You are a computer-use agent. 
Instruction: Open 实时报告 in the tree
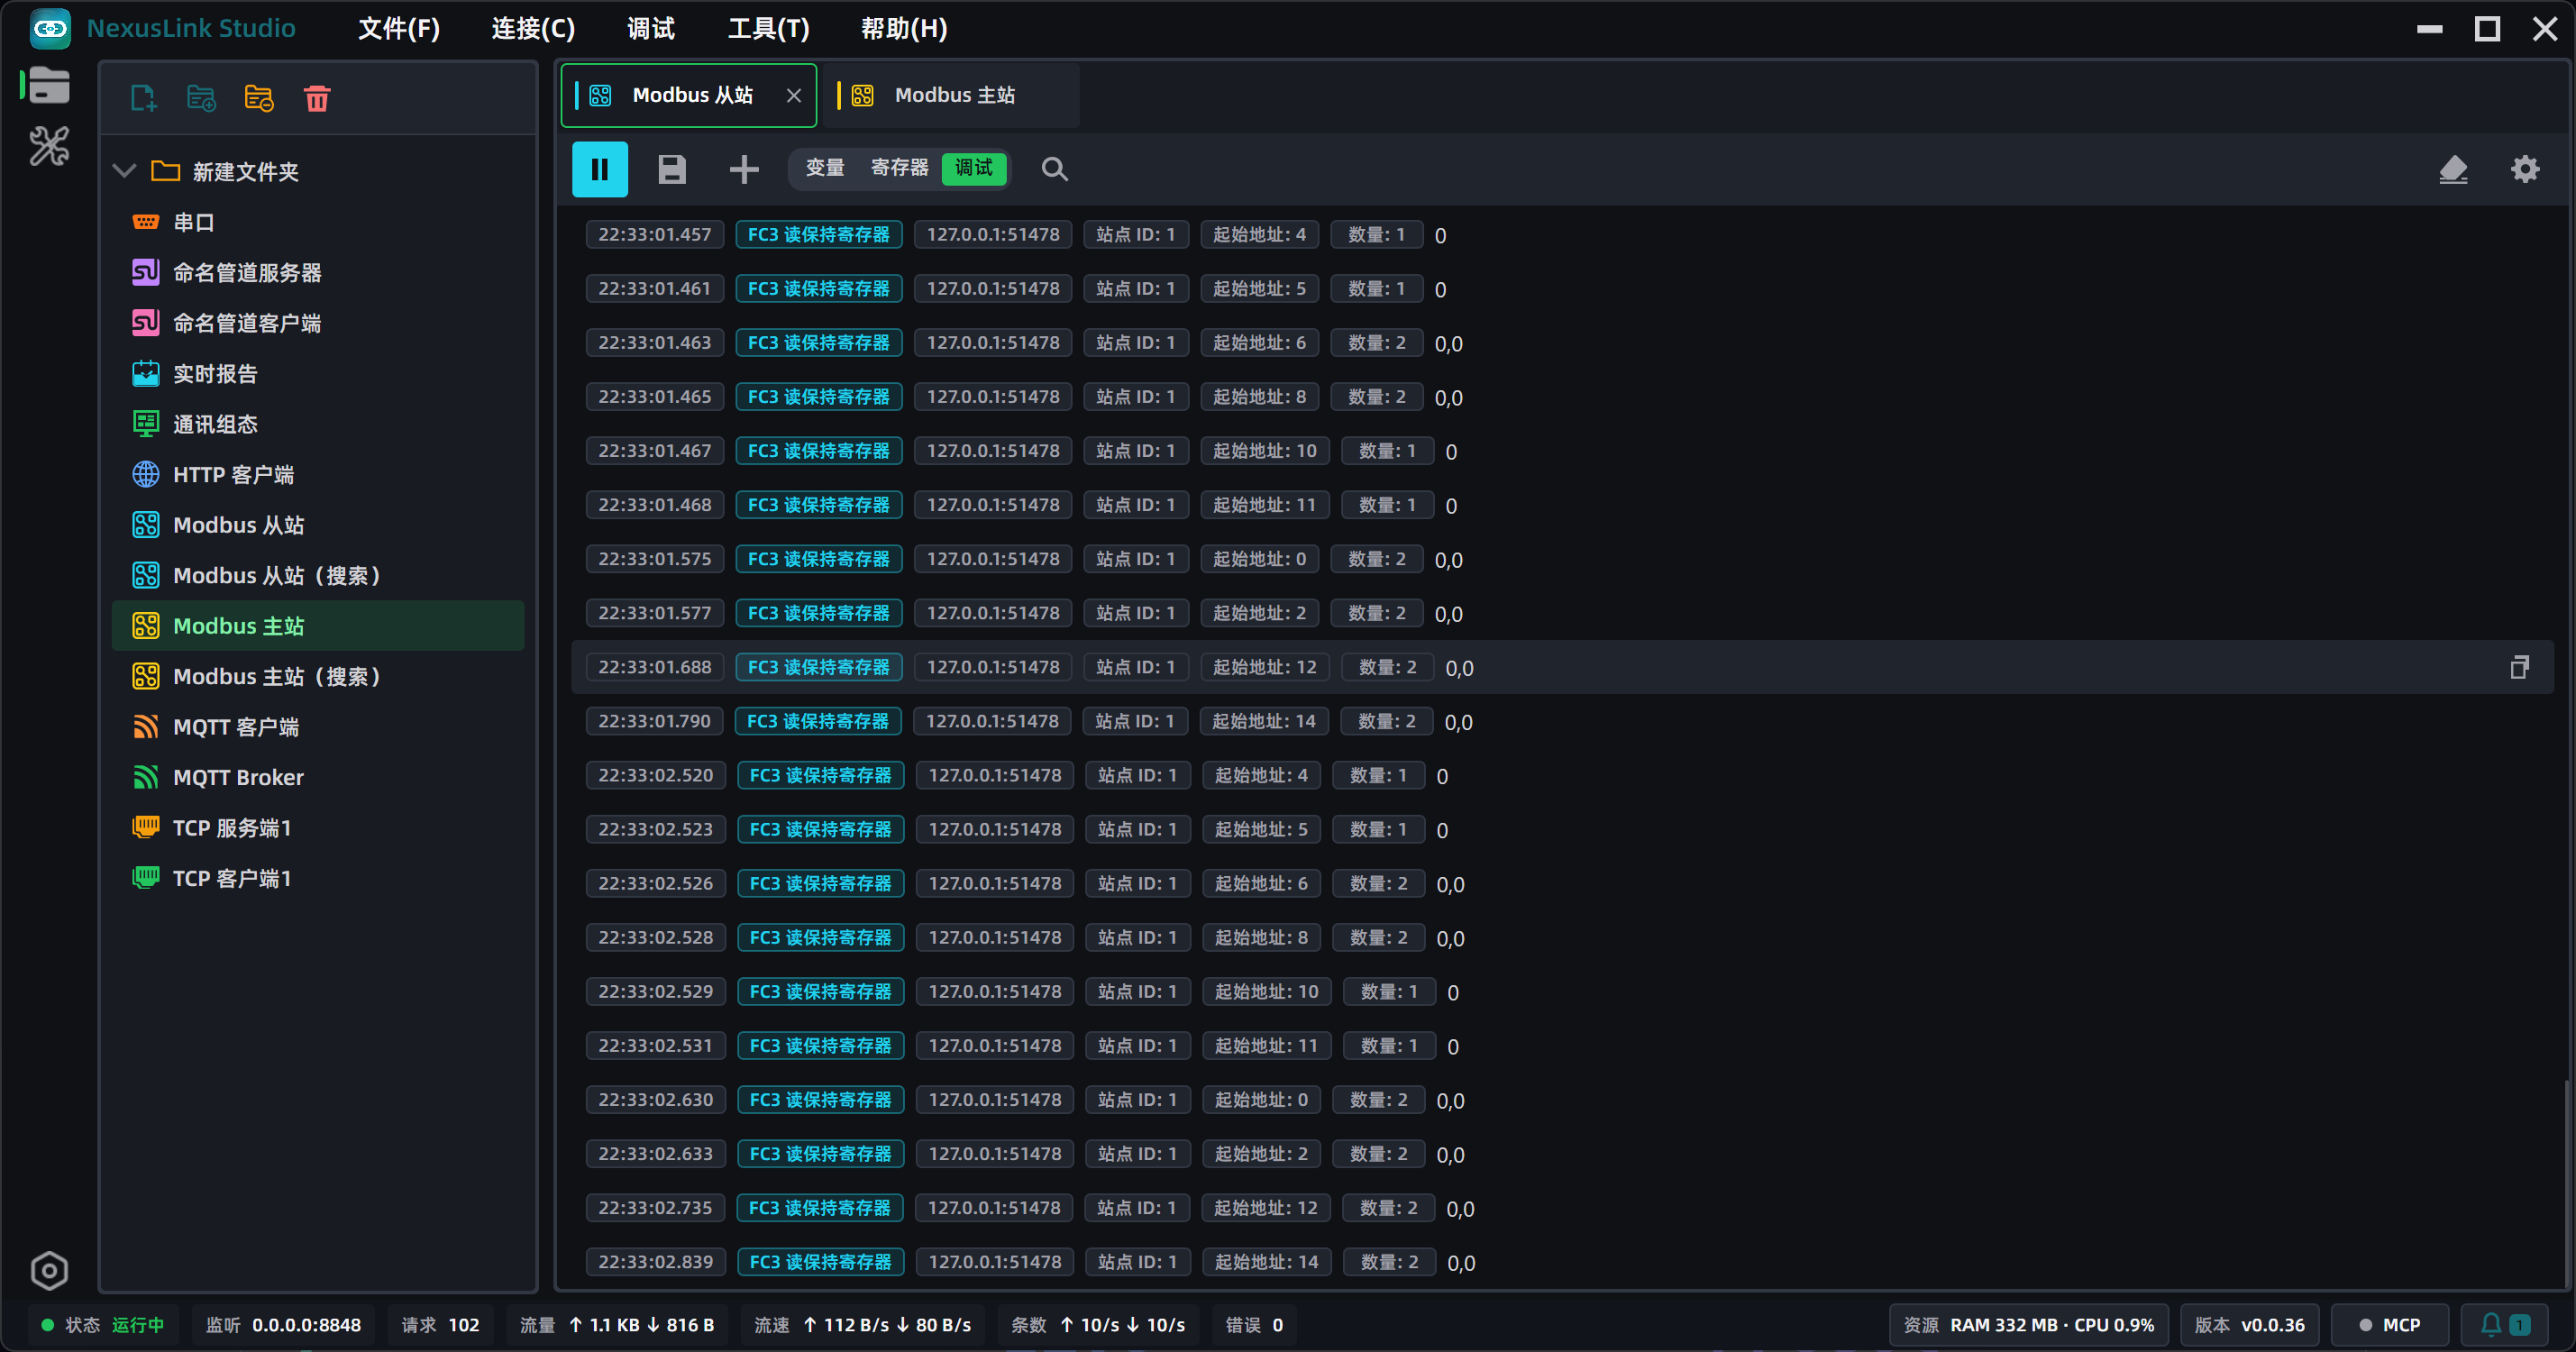click(x=318, y=373)
